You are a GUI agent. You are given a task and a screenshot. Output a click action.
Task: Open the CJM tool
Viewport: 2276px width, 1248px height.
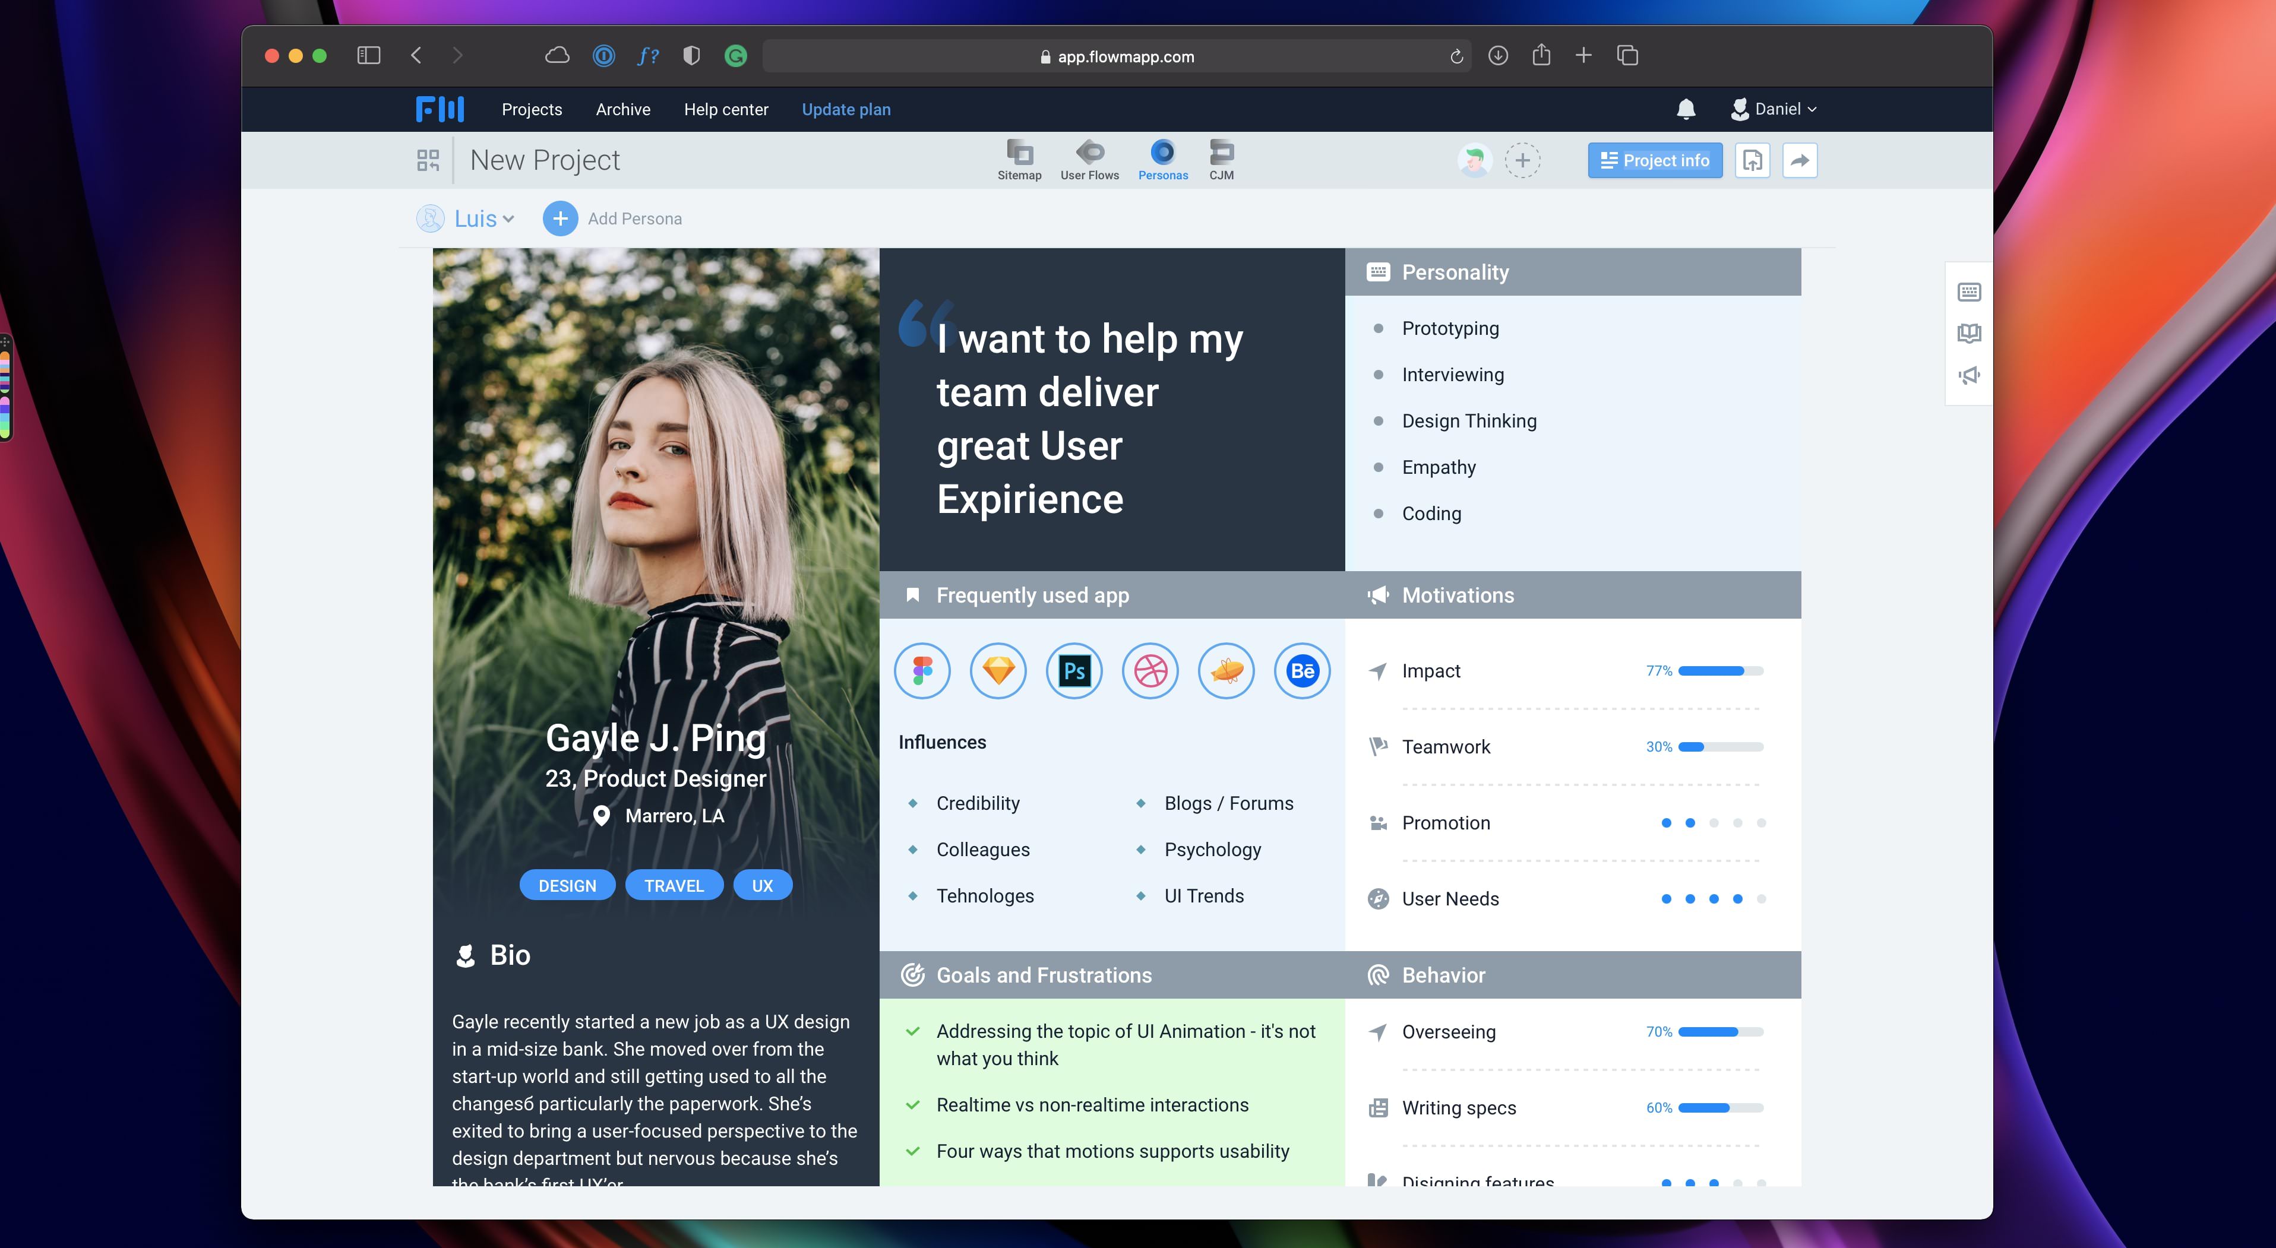click(1221, 159)
